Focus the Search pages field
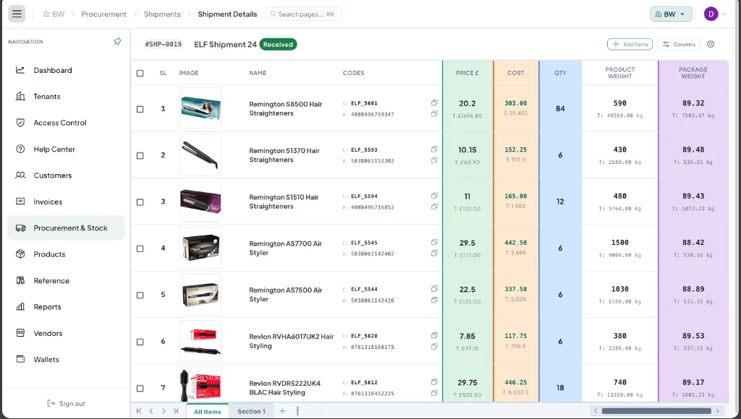 point(303,14)
